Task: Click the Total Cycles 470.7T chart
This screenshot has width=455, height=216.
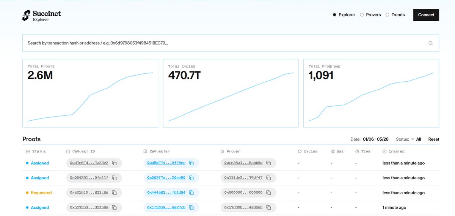Action: point(231,93)
